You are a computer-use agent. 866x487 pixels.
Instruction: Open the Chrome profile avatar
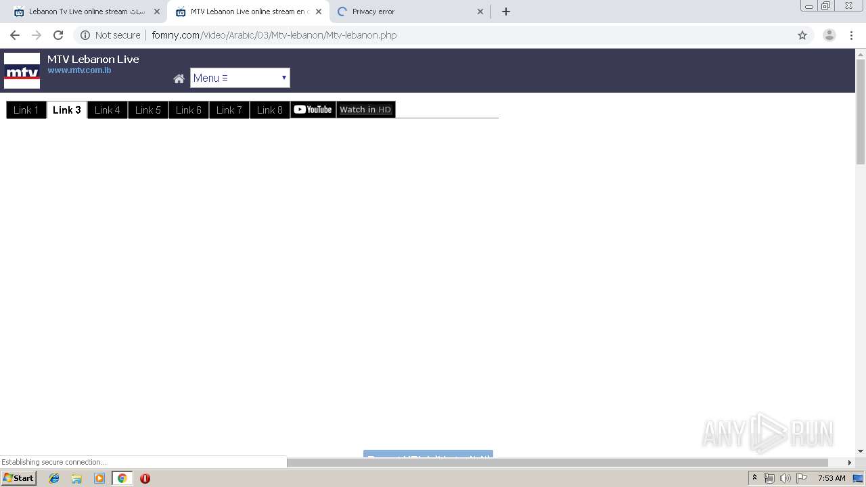(x=829, y=35)
